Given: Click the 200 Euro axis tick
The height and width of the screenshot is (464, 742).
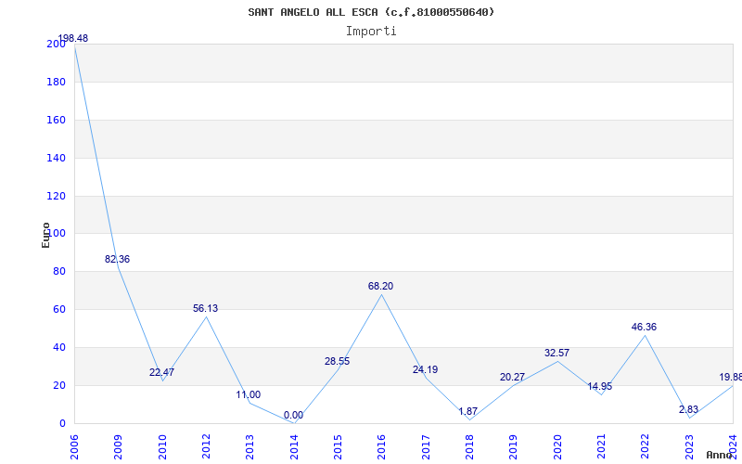Looking at the screenshot, I should click(x=56, y=44).
